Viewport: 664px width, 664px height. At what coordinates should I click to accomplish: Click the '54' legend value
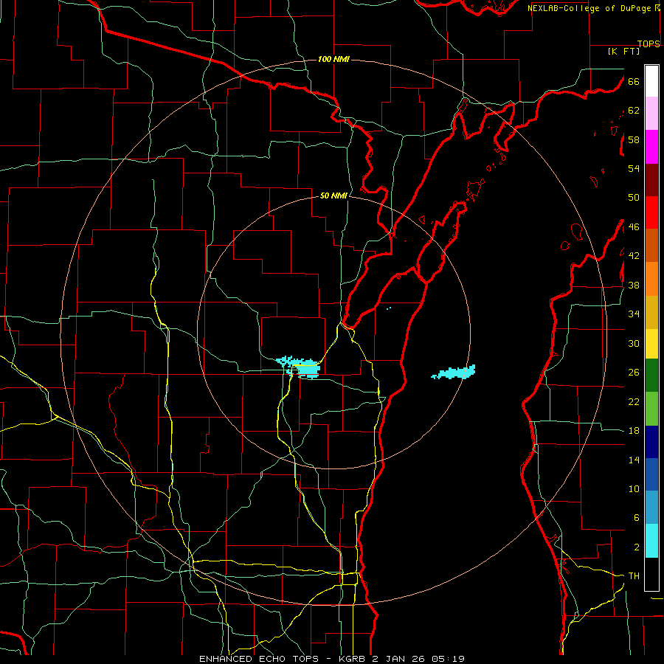634,168
